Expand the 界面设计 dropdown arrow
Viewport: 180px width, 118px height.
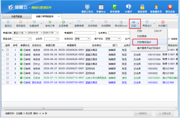click(x=154, y=24)
